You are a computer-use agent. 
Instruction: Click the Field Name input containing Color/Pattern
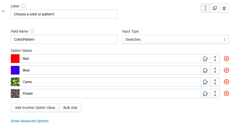(64, 39)
